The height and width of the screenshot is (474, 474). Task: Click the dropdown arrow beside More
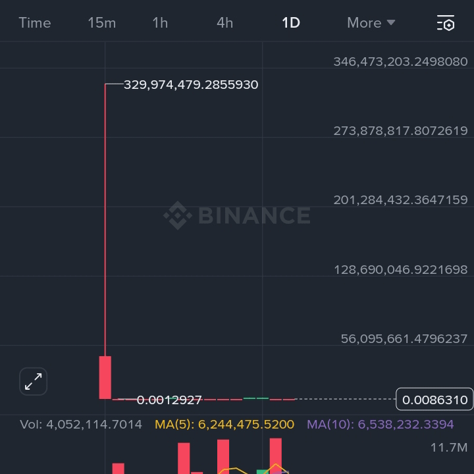[x=391, y=22]
